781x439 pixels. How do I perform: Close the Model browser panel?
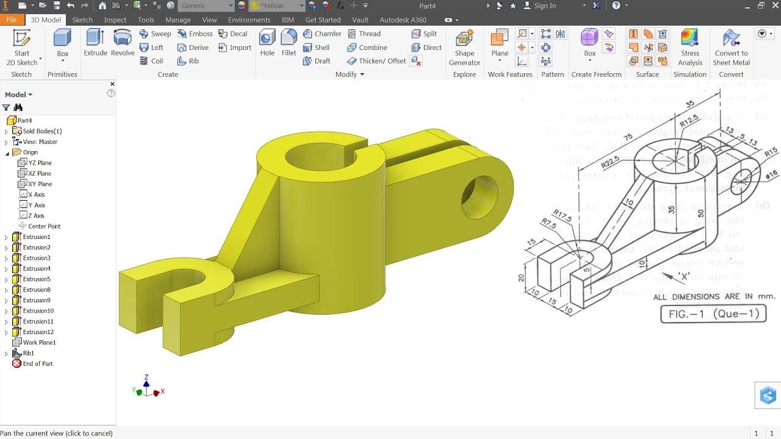click(112, 84)
